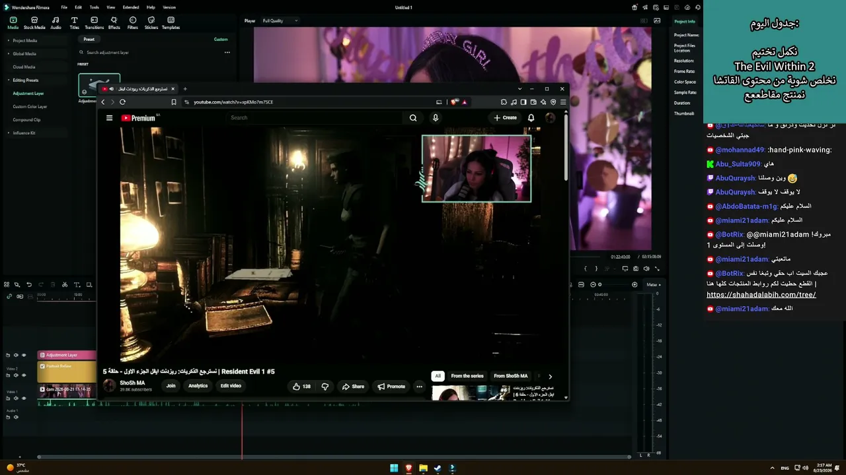The image size is (846, 475).
Task: Search YouTube with voice microphone
Action: pos(435,118)
